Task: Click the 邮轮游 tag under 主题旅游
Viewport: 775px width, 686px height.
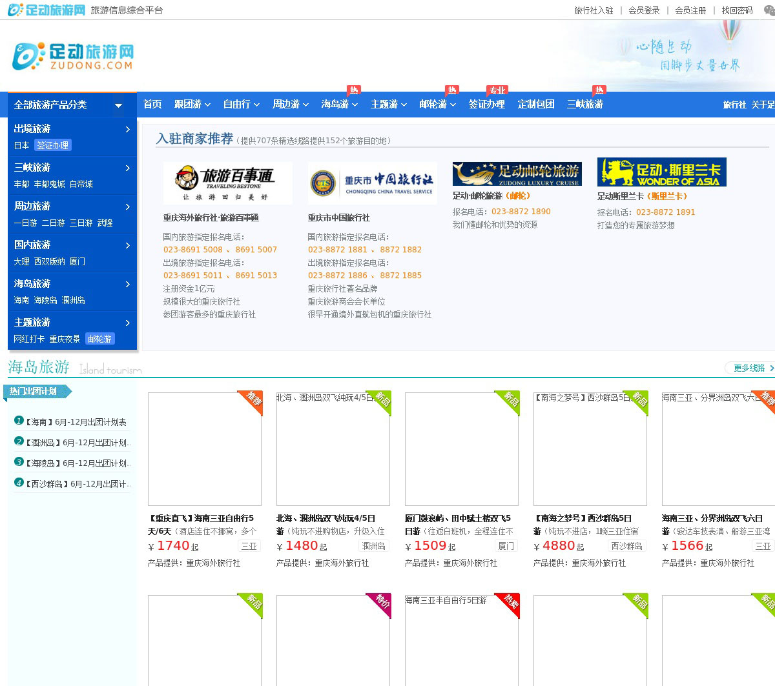Action: [99, 339]
